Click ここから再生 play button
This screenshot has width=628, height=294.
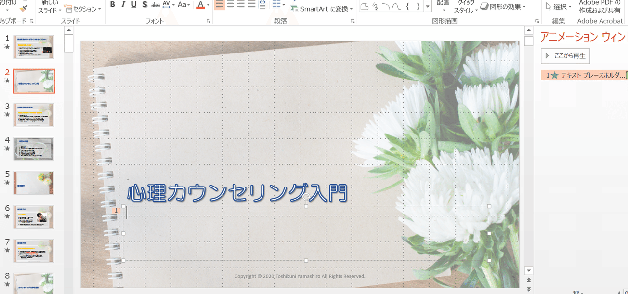coord(565,56)
